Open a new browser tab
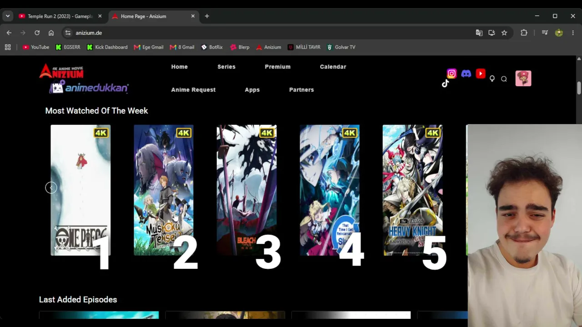 point(207,16)
